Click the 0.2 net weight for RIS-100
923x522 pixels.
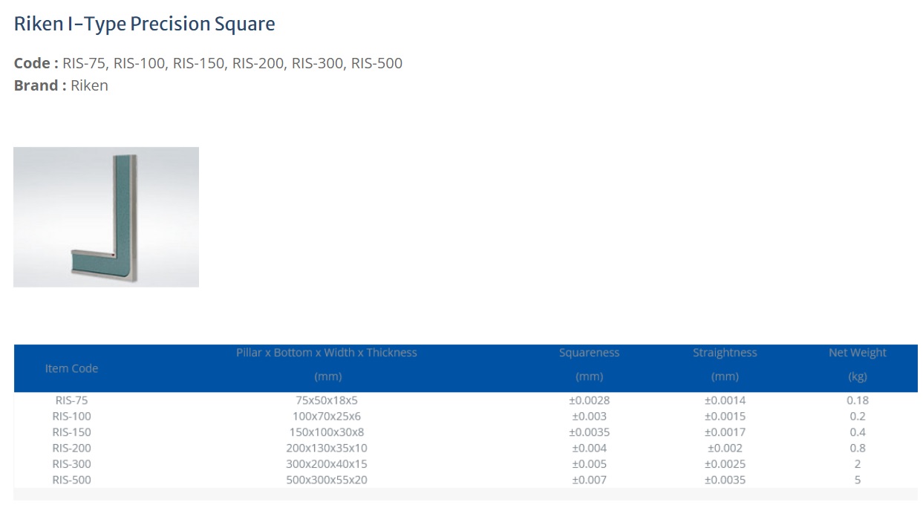(x=858, y=416)
